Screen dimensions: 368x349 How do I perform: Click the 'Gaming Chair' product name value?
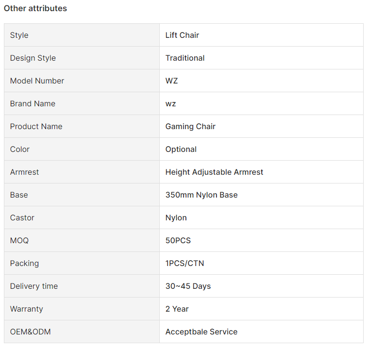[190, 127]
